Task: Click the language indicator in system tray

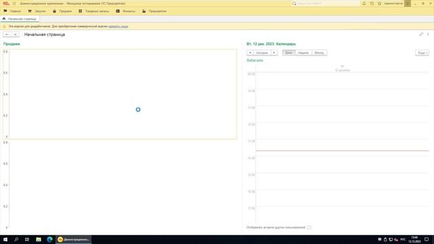Action: 403,239
